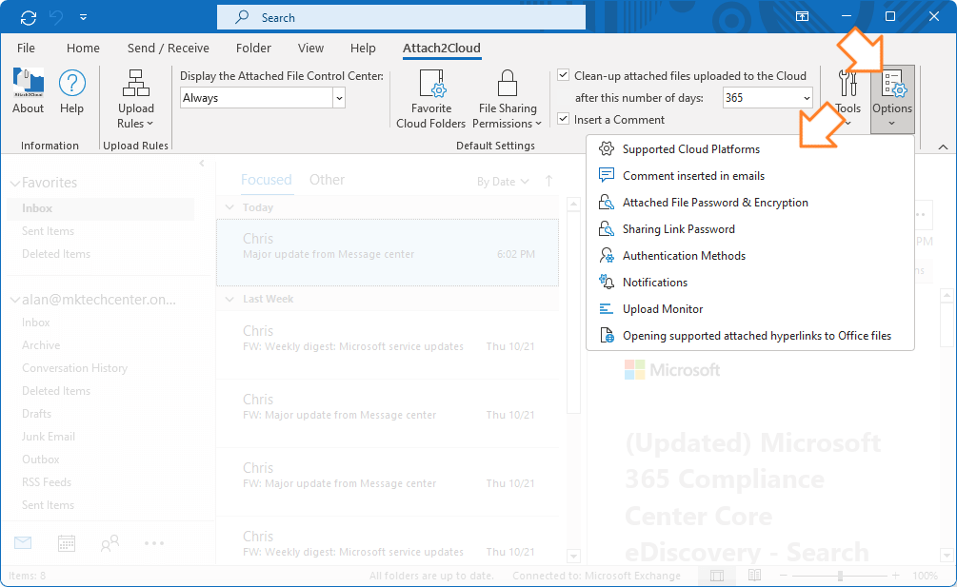Click inside the Search box
The width and height of the screenshot is (957, 587).
point(400,16)
